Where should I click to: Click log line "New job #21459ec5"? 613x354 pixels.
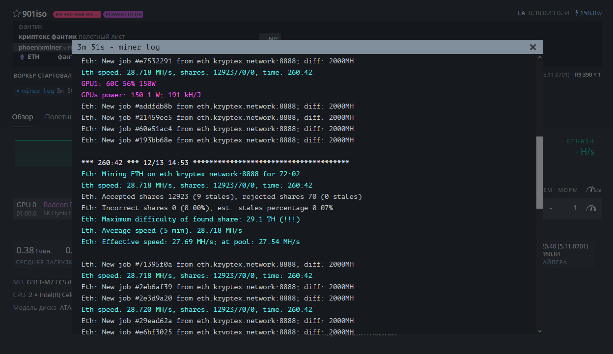pyautogui.click(x=218, y=118)
